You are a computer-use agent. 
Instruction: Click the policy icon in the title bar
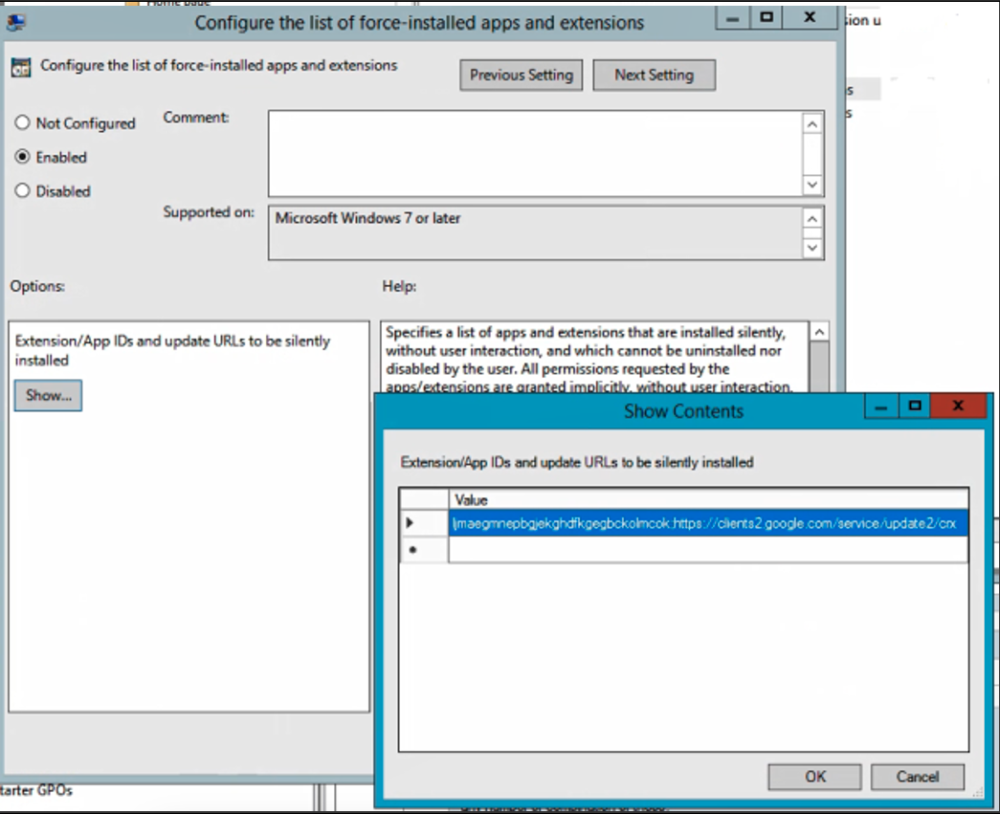(x=16, y=20)
